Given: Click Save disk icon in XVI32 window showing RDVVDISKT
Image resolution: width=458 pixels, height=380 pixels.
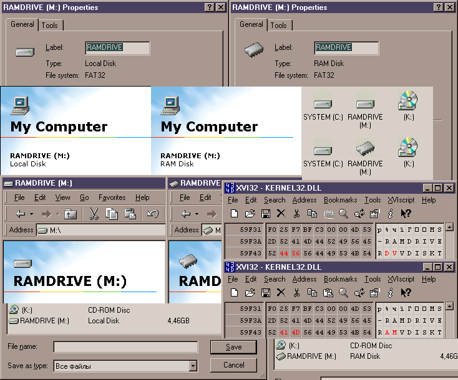Looking at the screenshot, I should pos(266,214).
